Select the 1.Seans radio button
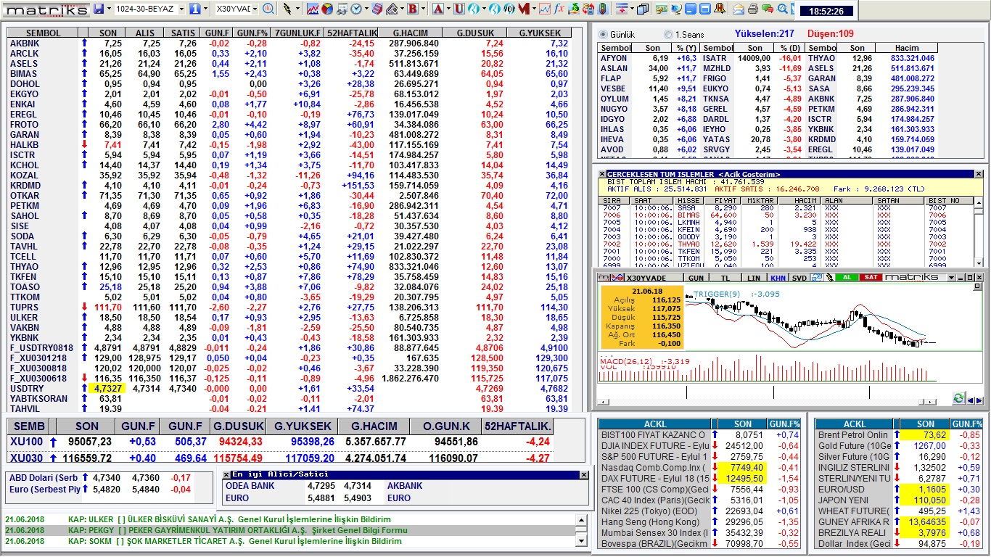 click(668, 35)
